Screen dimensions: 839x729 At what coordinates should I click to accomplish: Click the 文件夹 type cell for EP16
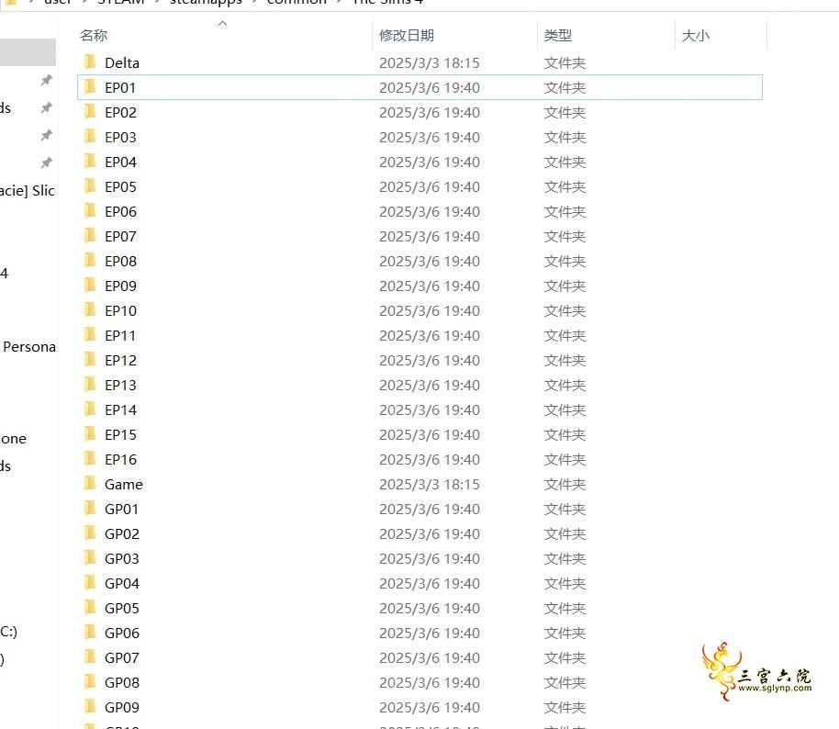[565, 459]
